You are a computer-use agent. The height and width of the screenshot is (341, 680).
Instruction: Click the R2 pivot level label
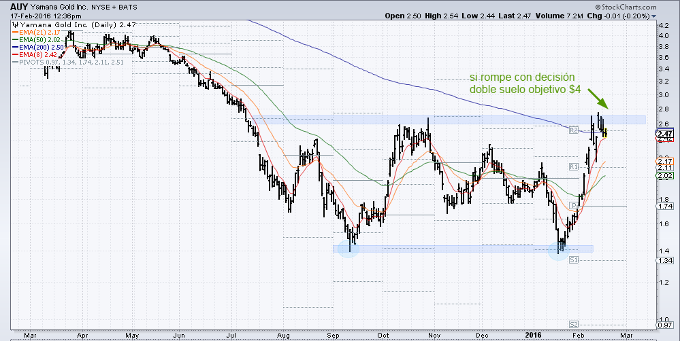coord(574,130)
